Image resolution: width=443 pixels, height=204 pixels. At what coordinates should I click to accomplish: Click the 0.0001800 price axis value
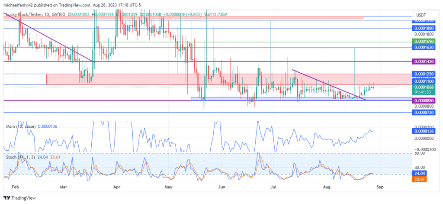(x=423, y=34)
